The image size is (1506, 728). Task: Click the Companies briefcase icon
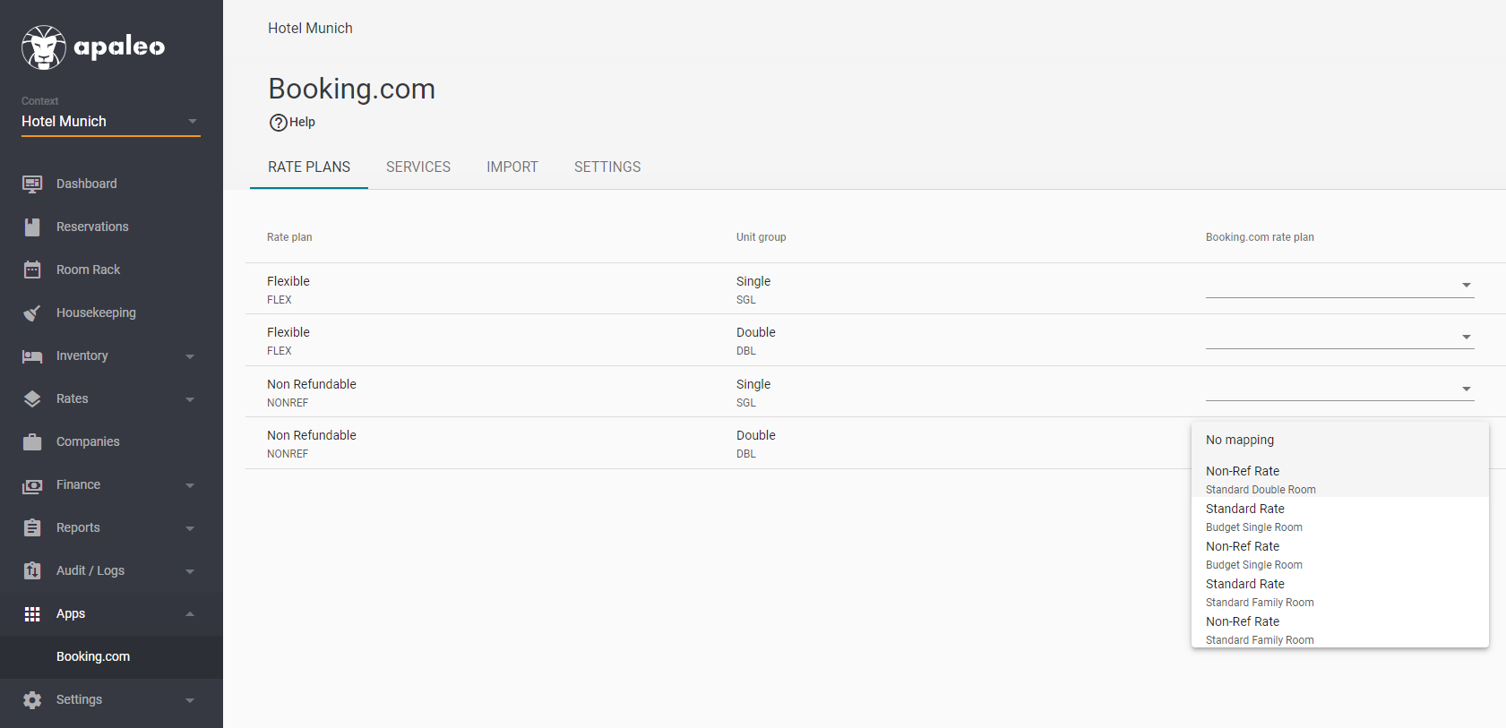pos(32,441)
